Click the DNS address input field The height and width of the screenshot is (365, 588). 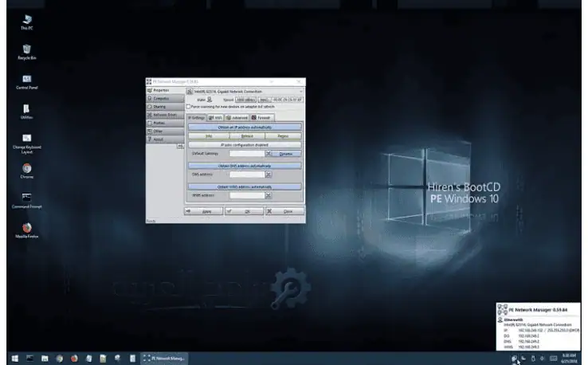(x=247, y=175)
